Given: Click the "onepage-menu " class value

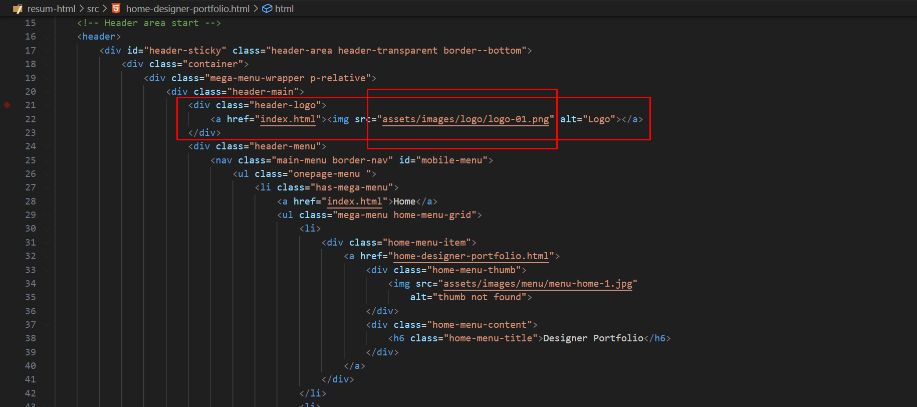Looking at the screenshot, I should (x=329, y=174).
